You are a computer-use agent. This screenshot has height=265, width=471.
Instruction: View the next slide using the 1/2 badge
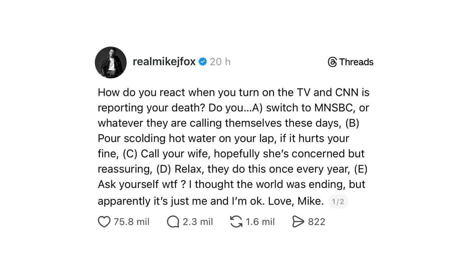point(338,201)
